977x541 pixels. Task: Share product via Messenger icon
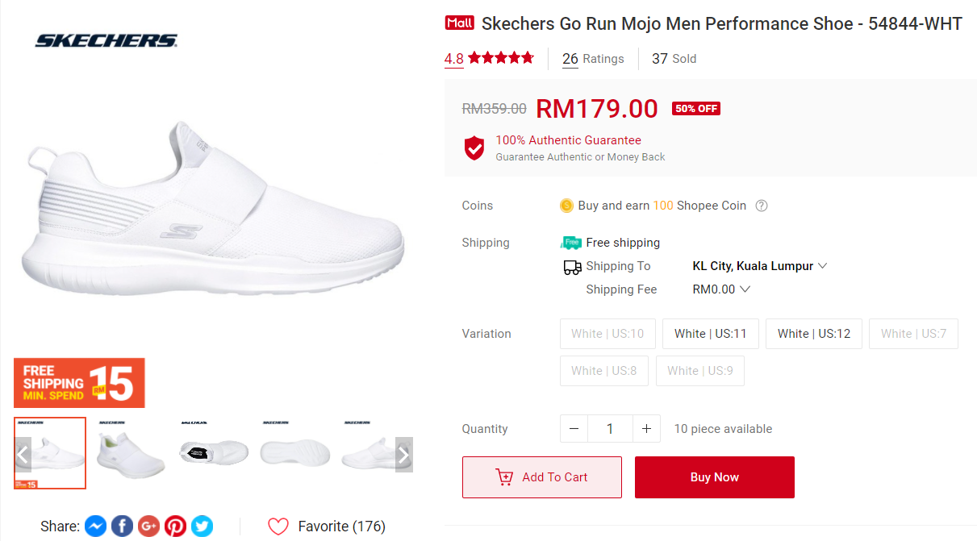[x=95, y=526]
